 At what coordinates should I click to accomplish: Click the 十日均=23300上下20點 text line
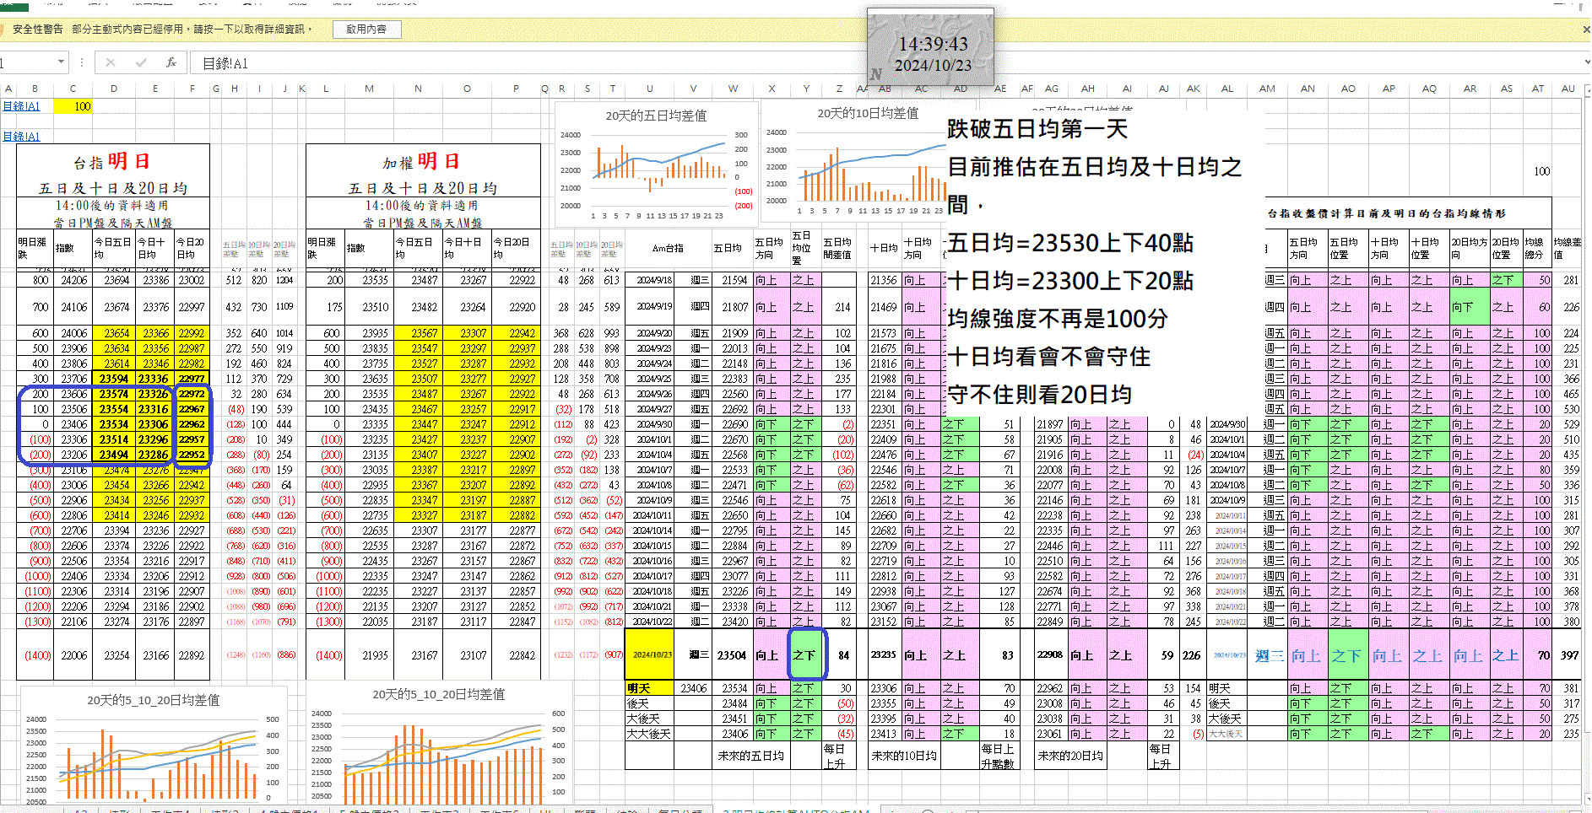(x=1070, y=281)
